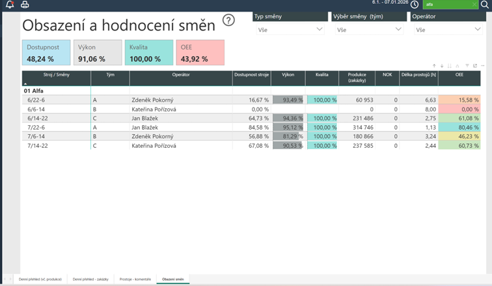Click availability value 84,58 %
The width and height of the screenshot is (492, 286).
[x=258, y=128]
